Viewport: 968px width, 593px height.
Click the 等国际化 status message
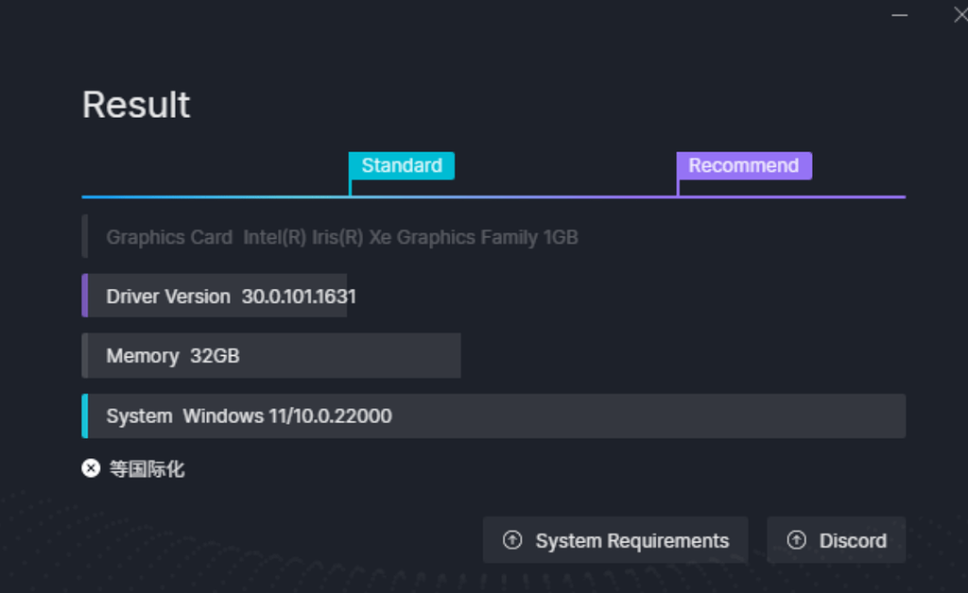tap(147, 468)
